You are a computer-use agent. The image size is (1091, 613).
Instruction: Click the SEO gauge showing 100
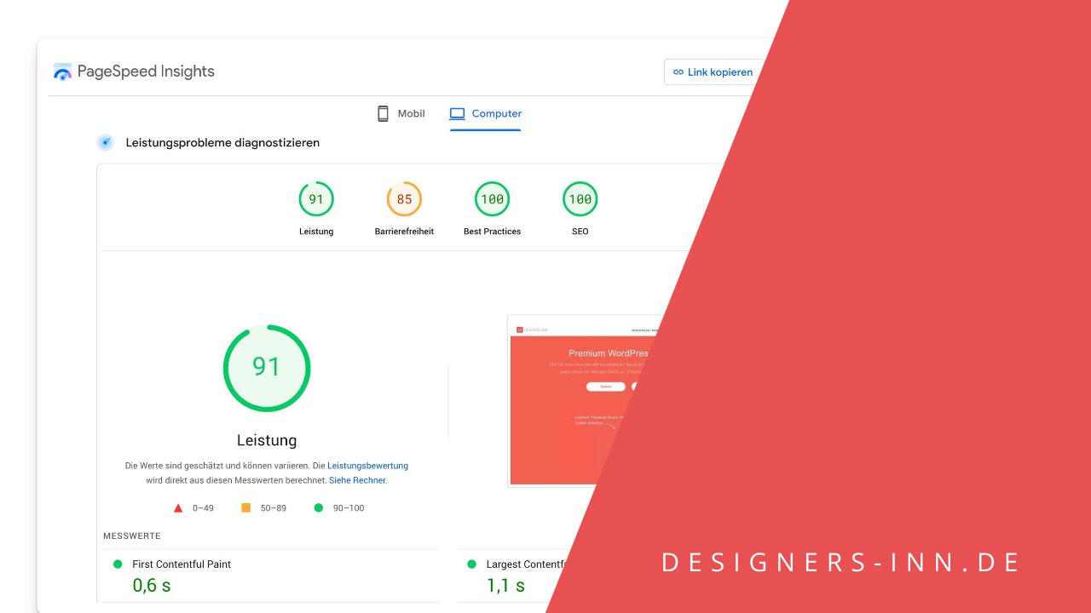(x=580, y=198)
